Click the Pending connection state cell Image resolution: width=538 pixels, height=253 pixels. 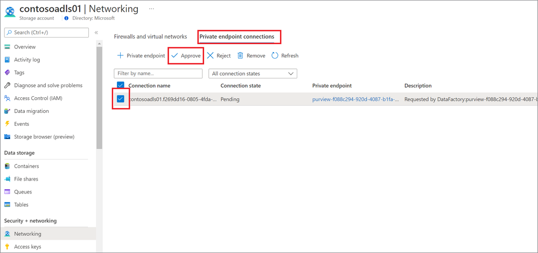[230, 99]
